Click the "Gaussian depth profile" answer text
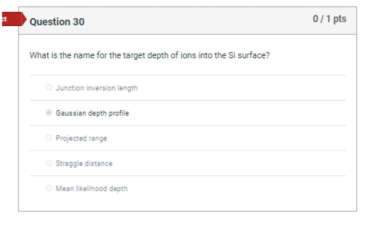 coord(92,113)
